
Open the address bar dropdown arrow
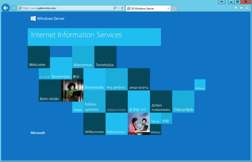pyautogui.click(x=118, y=8)
